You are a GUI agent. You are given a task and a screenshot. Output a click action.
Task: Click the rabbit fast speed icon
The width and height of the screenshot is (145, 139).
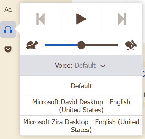click(x=131, y=45)
